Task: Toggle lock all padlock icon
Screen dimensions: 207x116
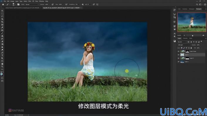Action: point(191,48)
